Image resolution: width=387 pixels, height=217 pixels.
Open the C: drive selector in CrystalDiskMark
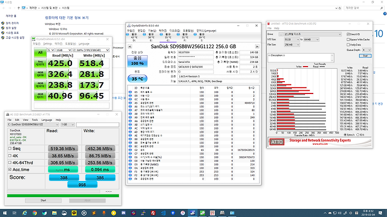[x=91, y=50]
